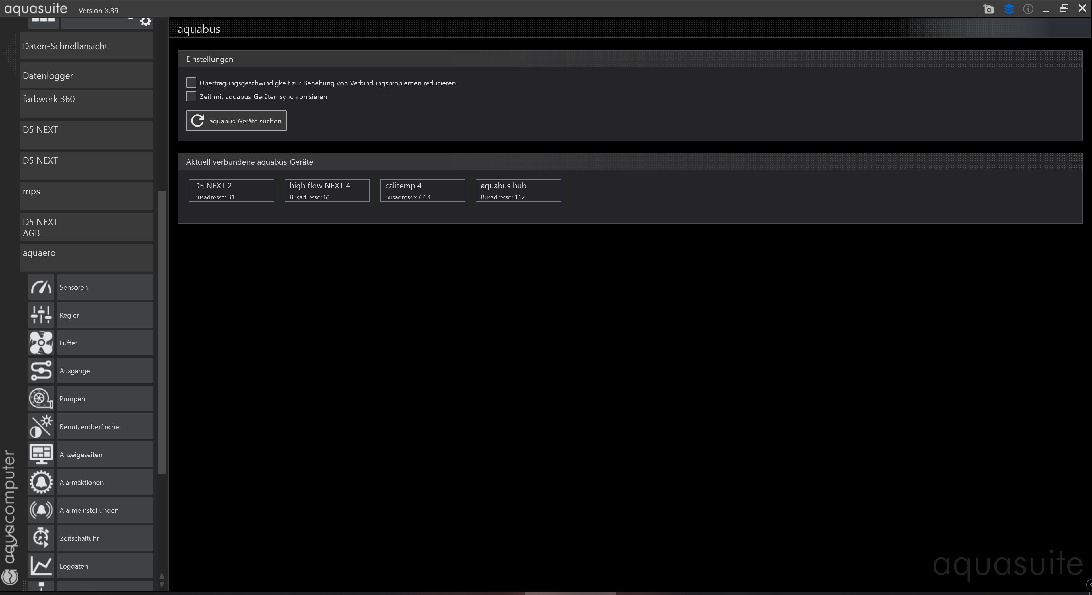Click the Pumpen pump icon
This screenshot has width=1092, height=595.
41,399
